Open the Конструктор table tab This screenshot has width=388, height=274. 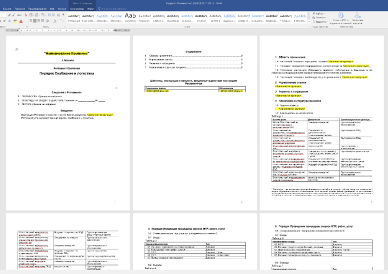77,9
